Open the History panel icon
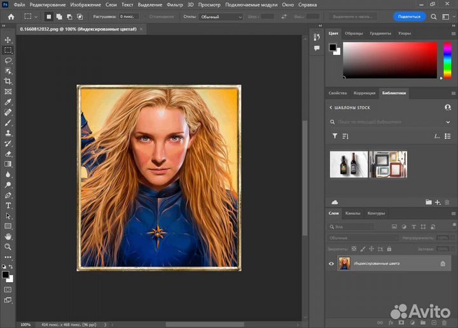458x328 pixels. [x=317, y=37]
